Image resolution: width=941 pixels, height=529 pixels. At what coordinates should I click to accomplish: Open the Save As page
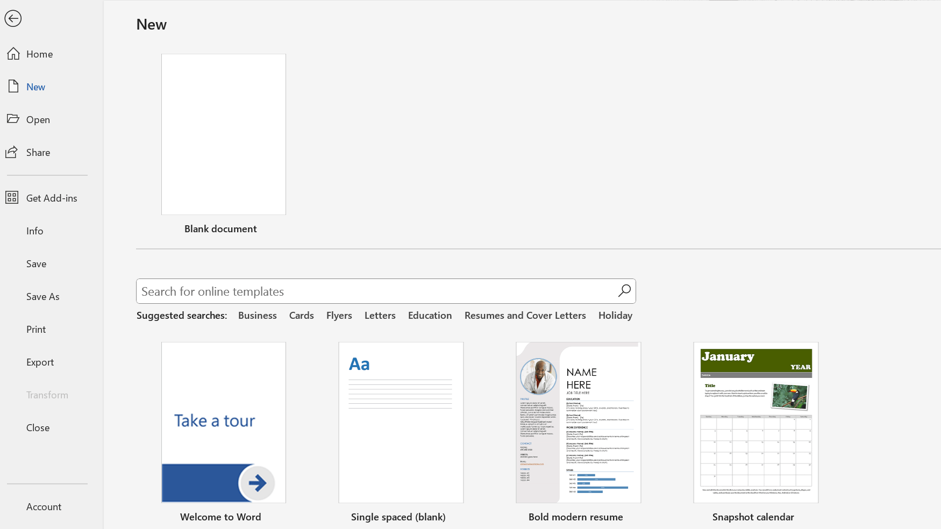[x=43, y=296]
